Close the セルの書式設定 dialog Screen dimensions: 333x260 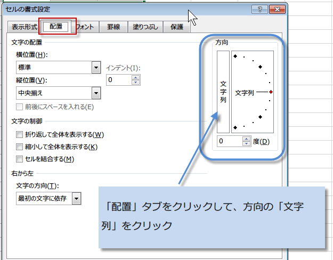[277, 10]
